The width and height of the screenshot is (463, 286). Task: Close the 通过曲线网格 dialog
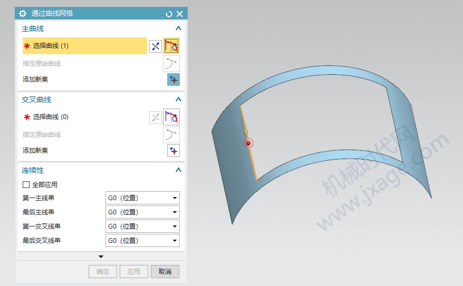[x=179, y=14]
